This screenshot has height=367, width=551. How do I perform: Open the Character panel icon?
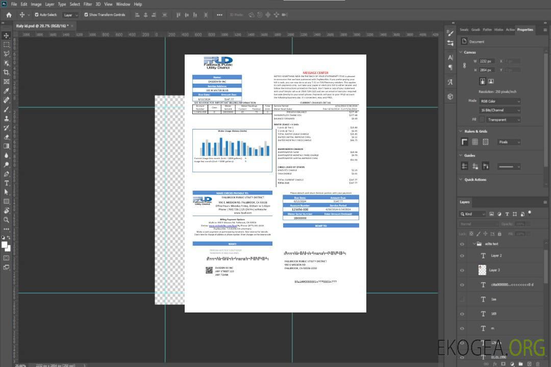(x=450, y=58)
